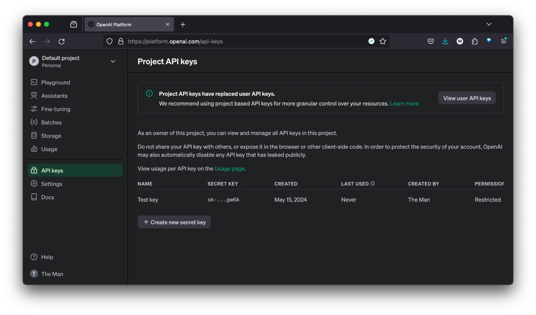
Task: Open the tracking protection shield icon
Action: (x=110, y=41)
